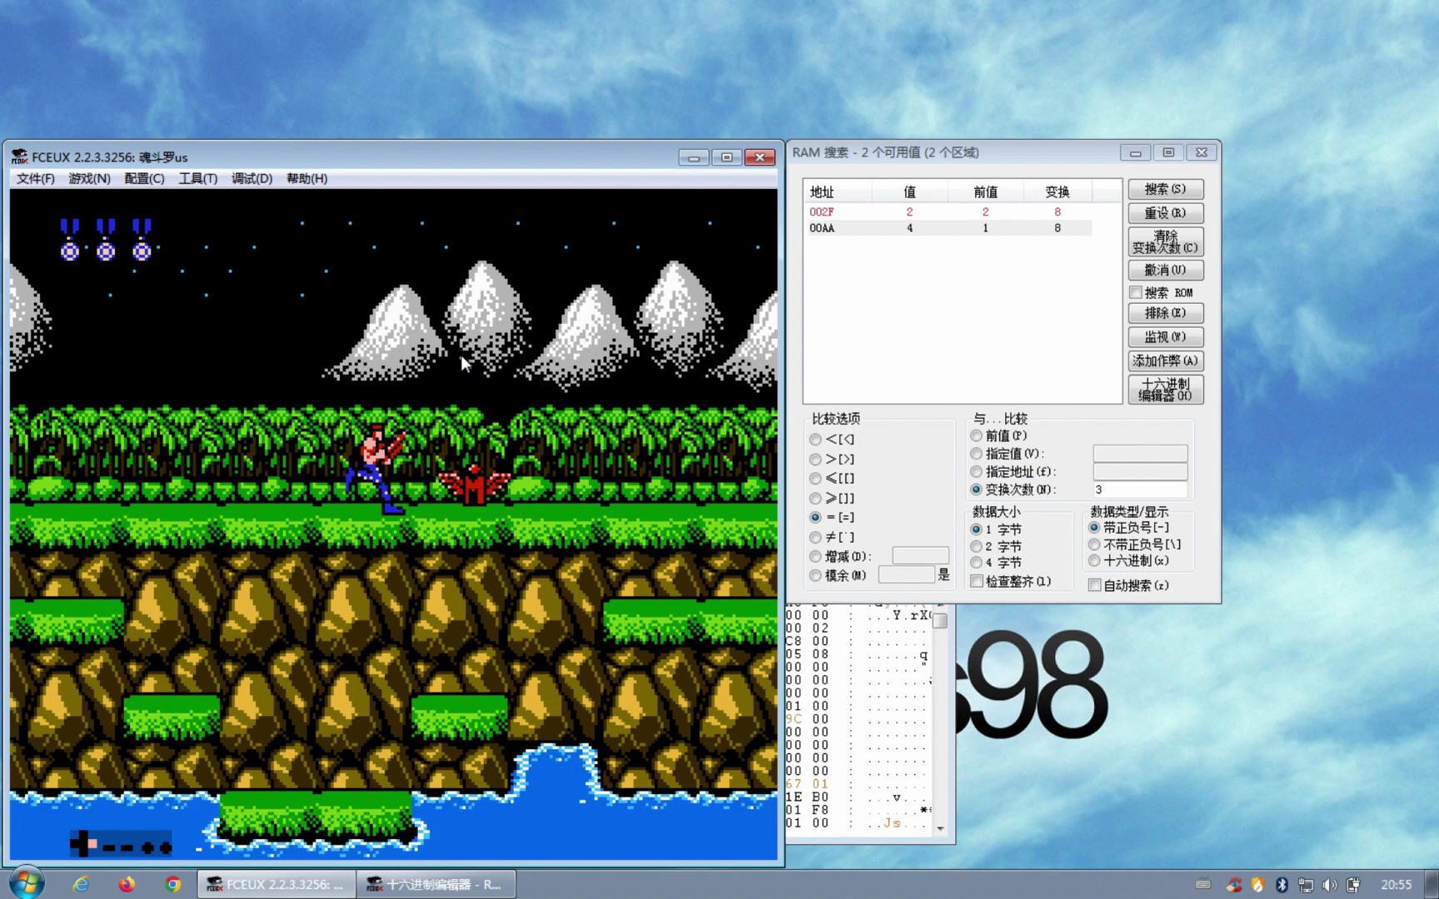Open the 配置(C) menu

pos(144,178)
